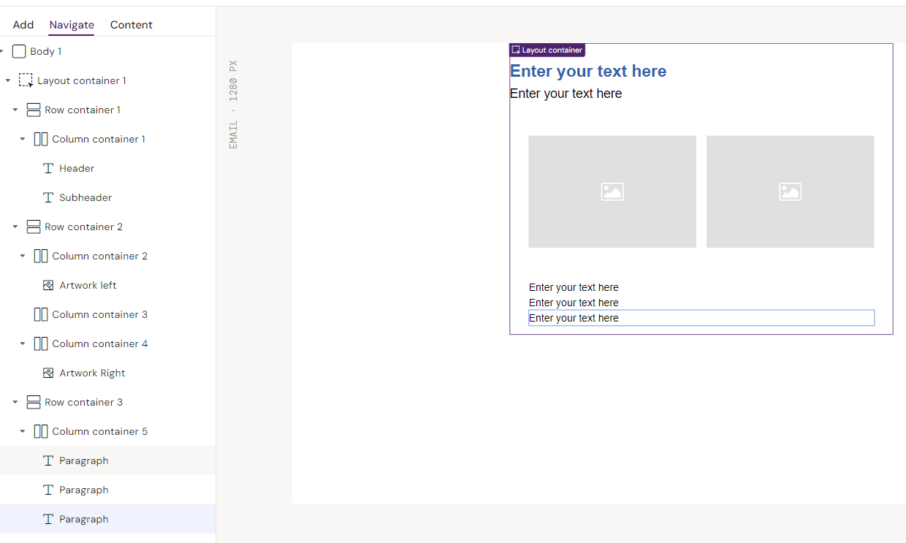Collapse the Layout container 1 node
Image resolution: width=906 pixels, height=543 pixels.
8,80
